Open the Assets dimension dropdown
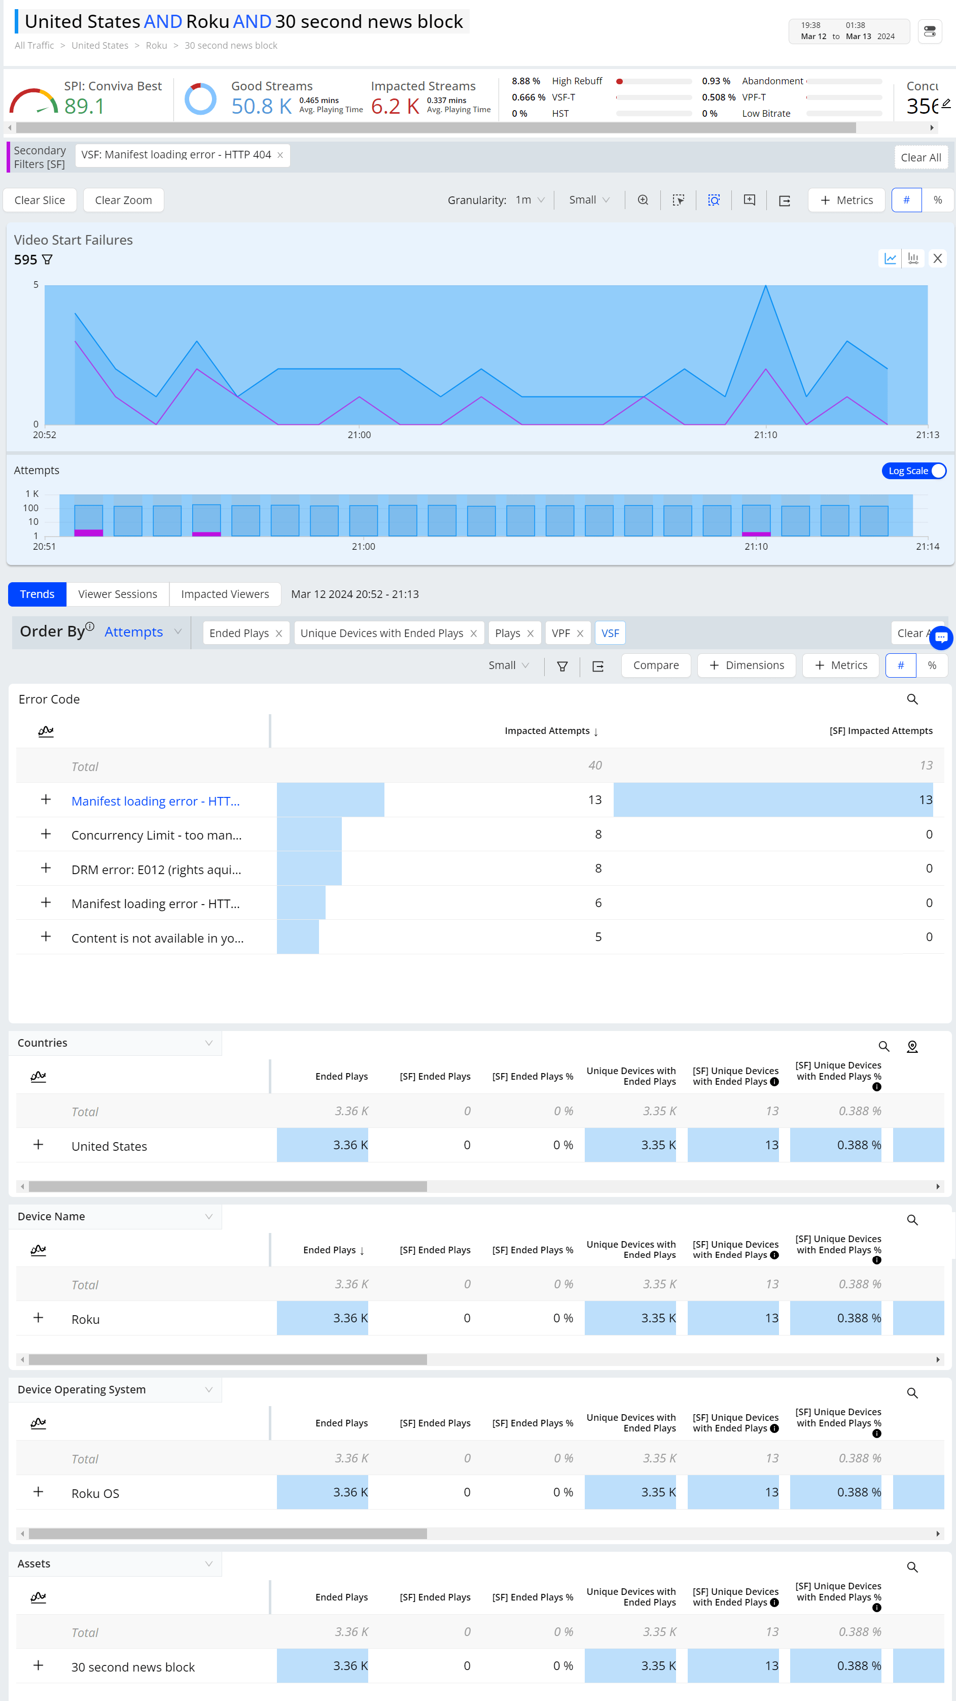Viewport: 956px width, 1701px height. tap(116, 1563)
